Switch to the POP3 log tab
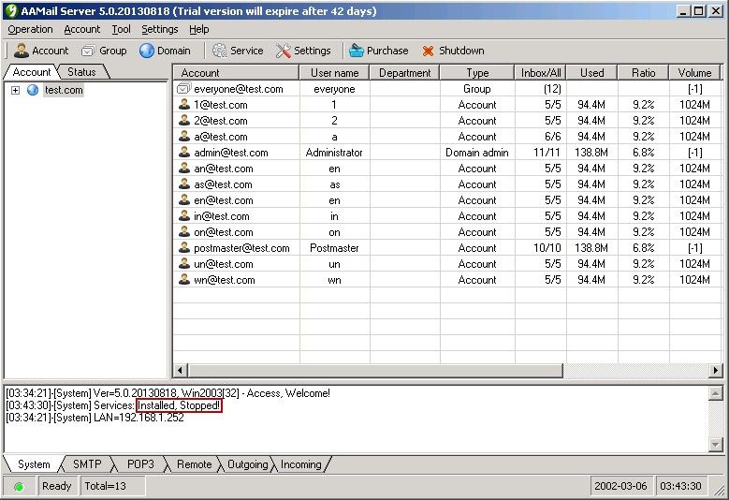The width and height of the screenshot is (729, 500). coord(140,464)
